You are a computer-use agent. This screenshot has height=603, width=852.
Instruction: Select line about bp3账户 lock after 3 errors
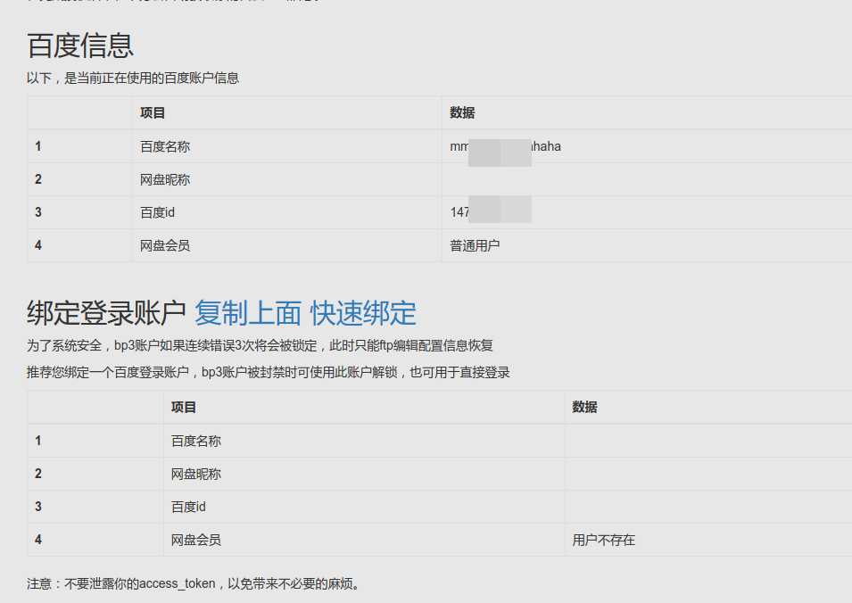260,345
